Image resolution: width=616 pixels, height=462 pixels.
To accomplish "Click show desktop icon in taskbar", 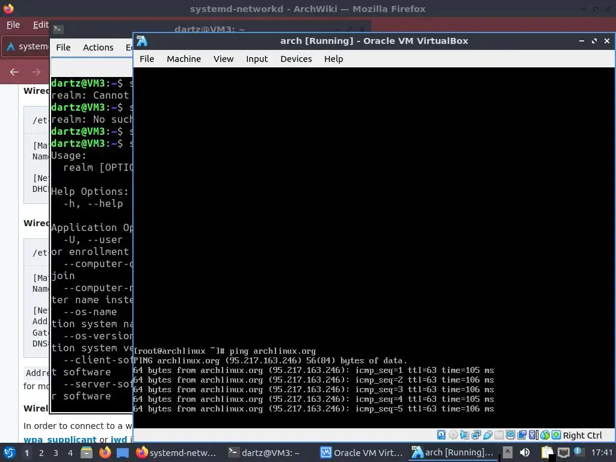I will click(123, 452).
